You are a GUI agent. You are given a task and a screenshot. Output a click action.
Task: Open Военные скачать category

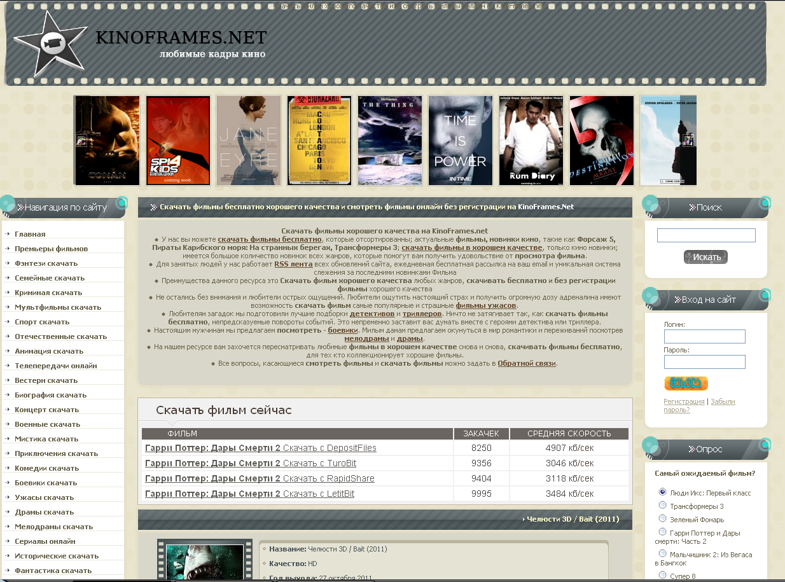pos(48,424)
